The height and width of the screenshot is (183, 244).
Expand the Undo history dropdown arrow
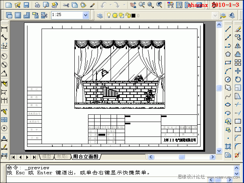click(110, 5)
